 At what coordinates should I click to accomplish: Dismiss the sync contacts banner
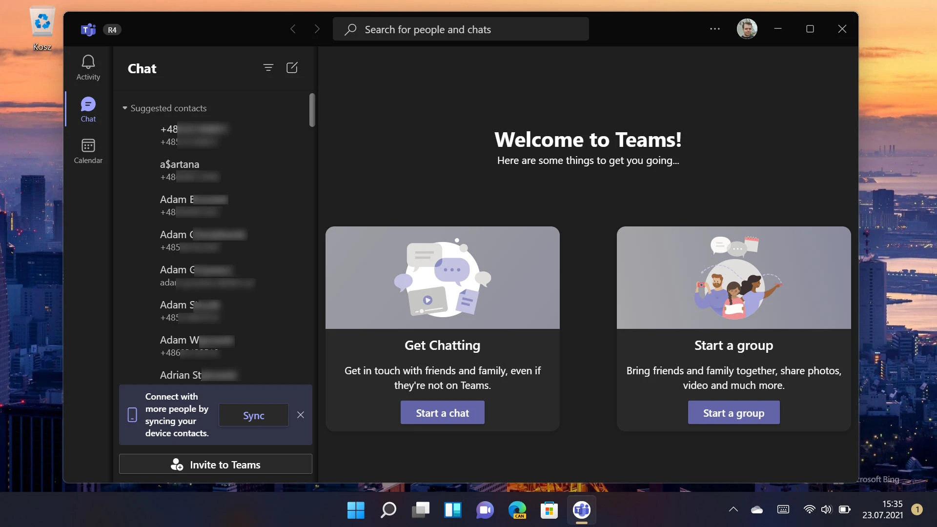click(x=301, y=415)
